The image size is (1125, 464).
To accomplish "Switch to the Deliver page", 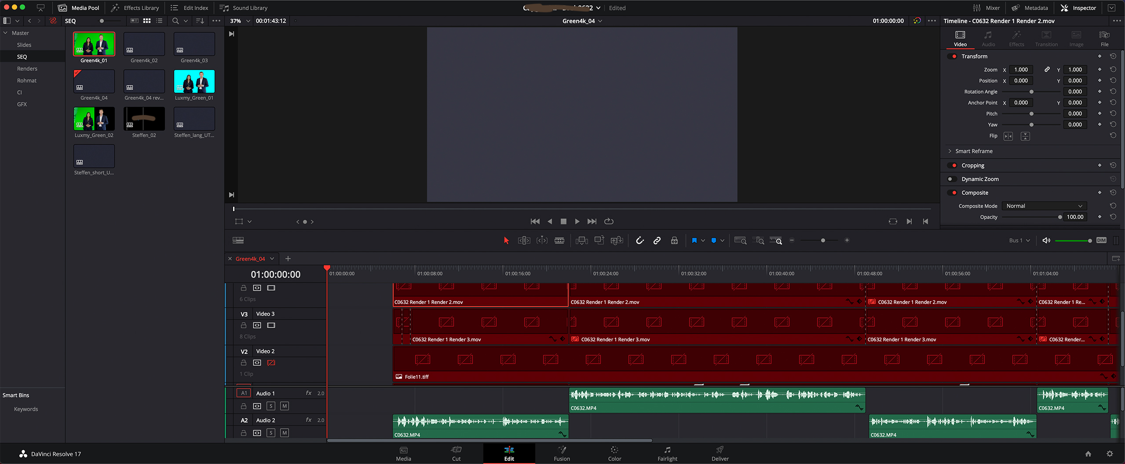I will tap(720, 453).
